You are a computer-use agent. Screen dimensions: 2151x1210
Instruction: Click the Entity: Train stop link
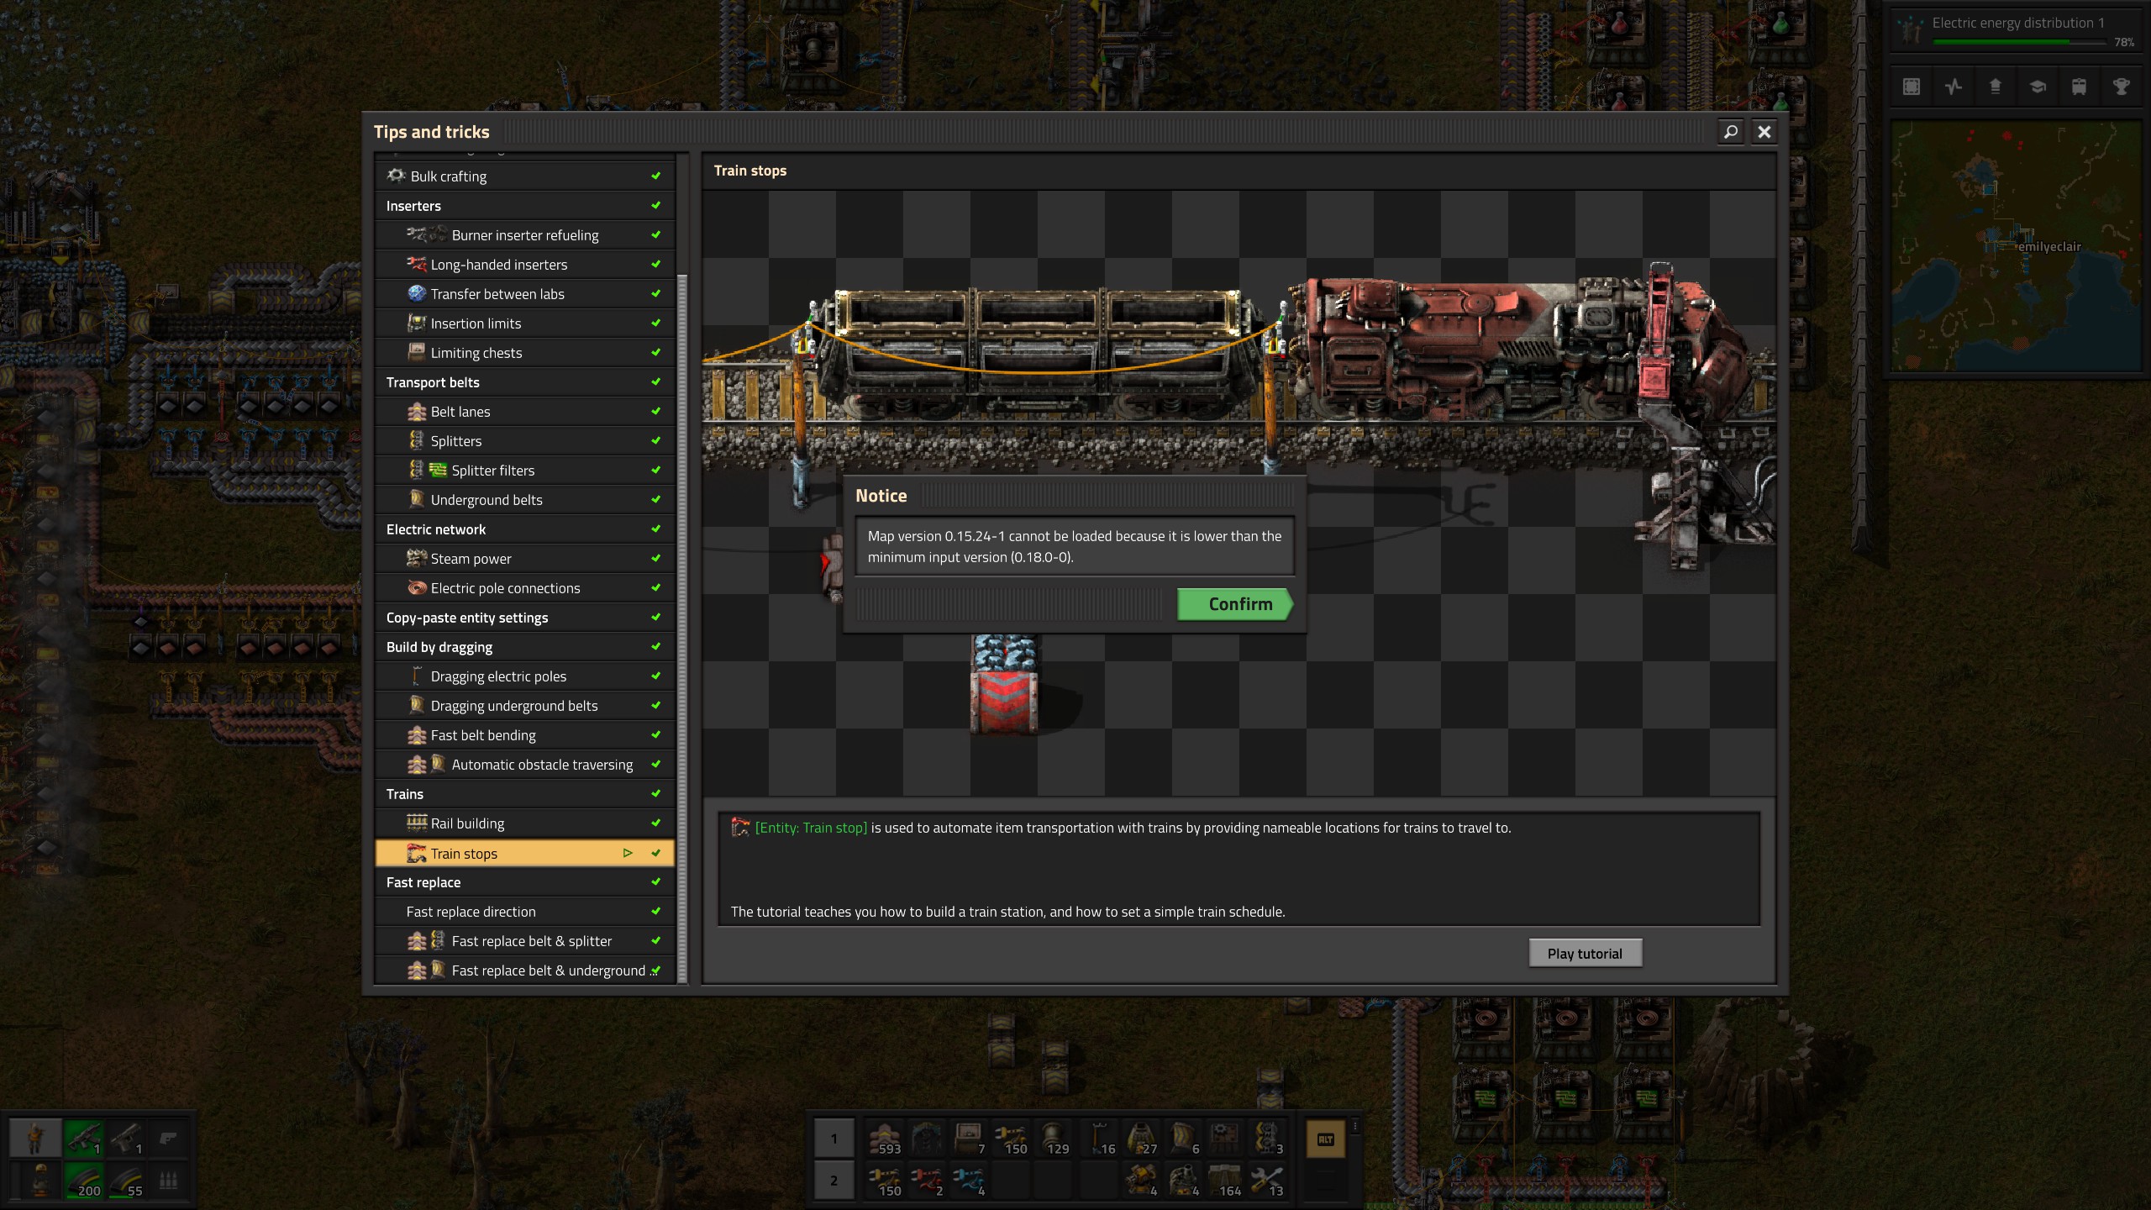tap(811, 828)
